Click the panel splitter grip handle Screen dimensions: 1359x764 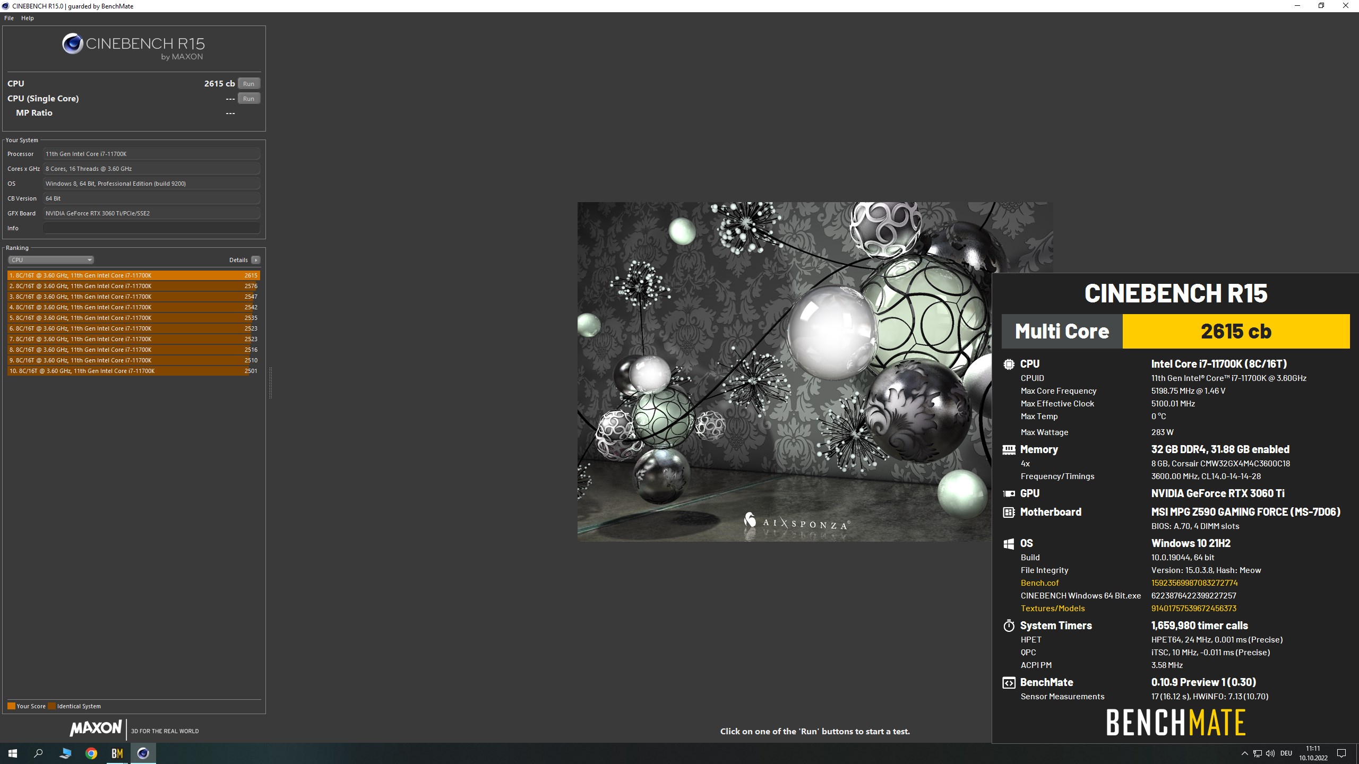[270, 383]
